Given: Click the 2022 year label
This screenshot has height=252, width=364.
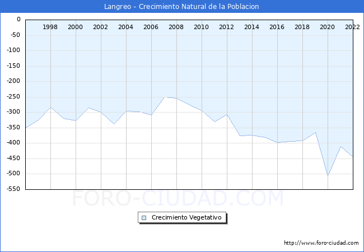Looking at the screenshot, I should [352, 27].
